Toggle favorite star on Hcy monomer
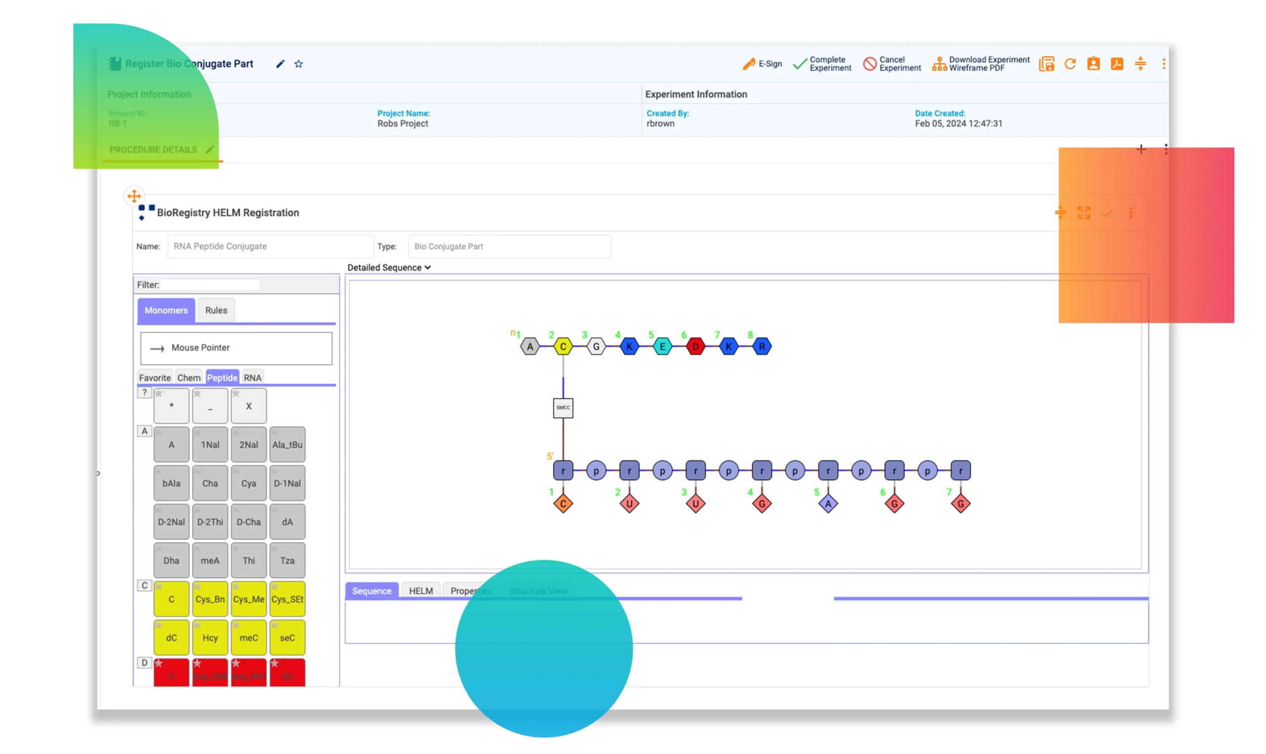Screen dimensions: 1266x754 [197, 626]
